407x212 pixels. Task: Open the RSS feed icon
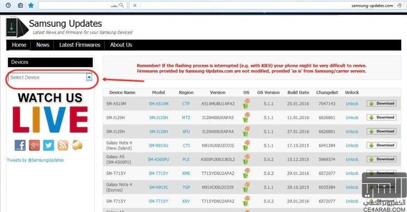(63, 145)
